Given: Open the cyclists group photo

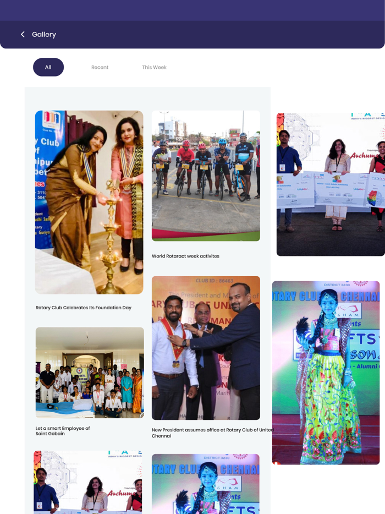Looking at the screenshot, I should pos(206,176).
